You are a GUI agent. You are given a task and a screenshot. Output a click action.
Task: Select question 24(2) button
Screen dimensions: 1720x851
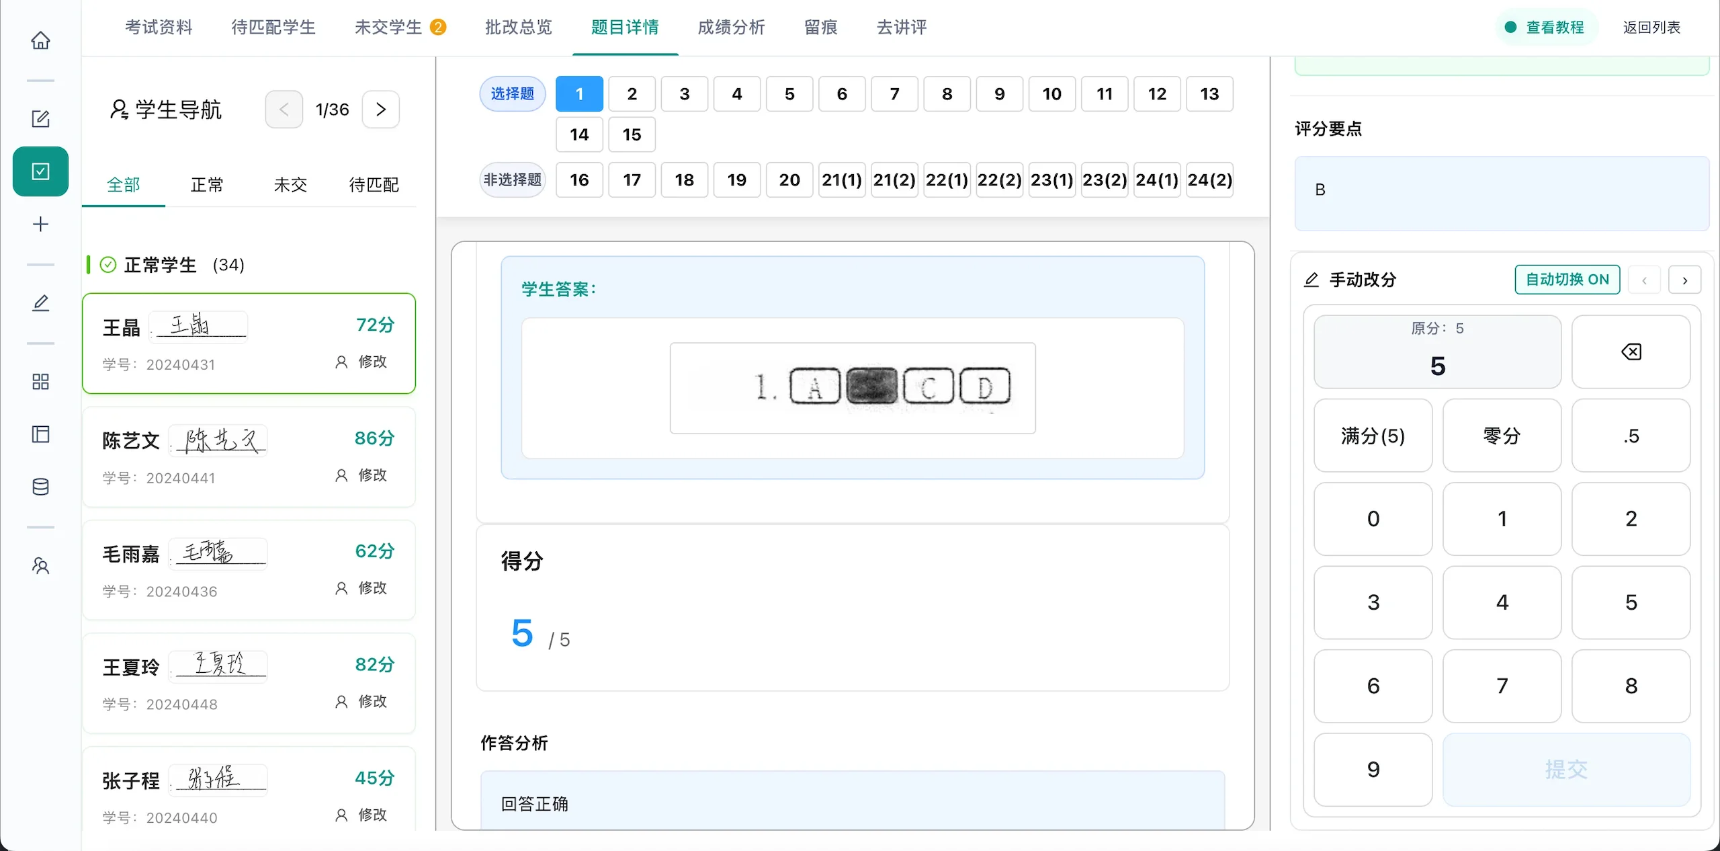[1209, 180]
